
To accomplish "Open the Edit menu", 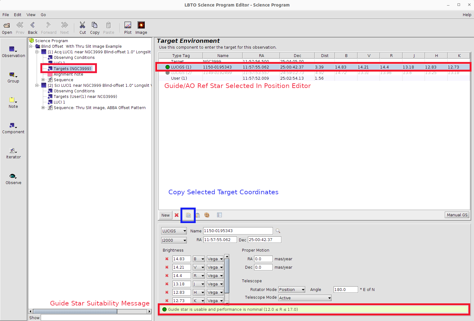I will tap(17, 15).
